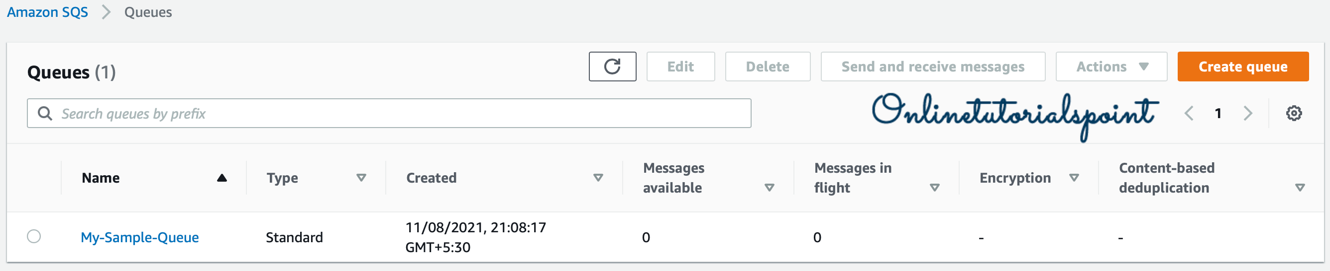Sort by Messages available column
The image size is (1330, 271).
[x=770, y=188]
